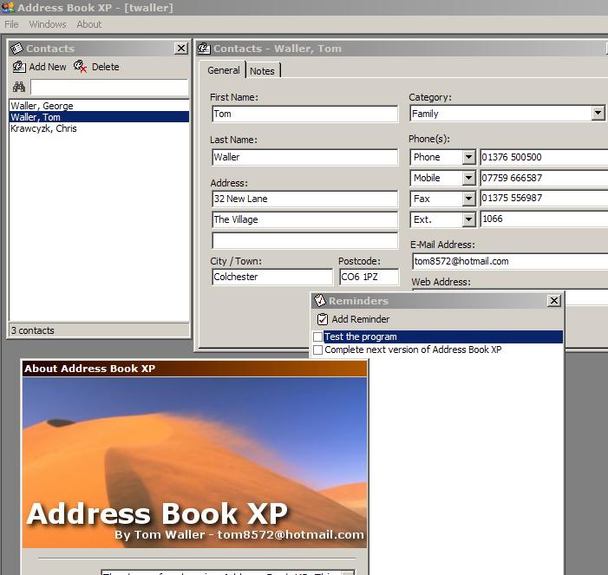
Task: Tick the 'Complete next version' reminder checkbox
Action: pos(317,350)
